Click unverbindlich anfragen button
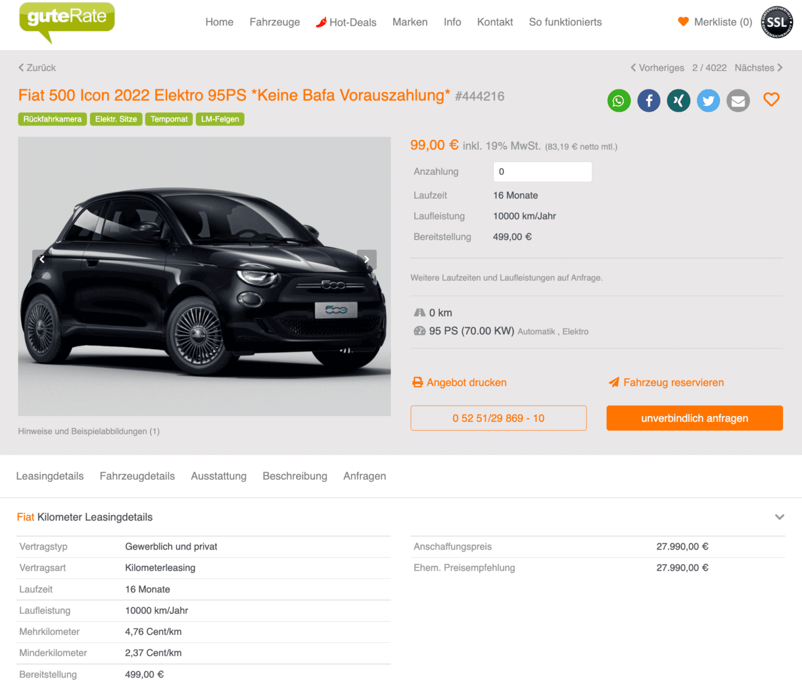802x698 pixels. click(694, 418)
